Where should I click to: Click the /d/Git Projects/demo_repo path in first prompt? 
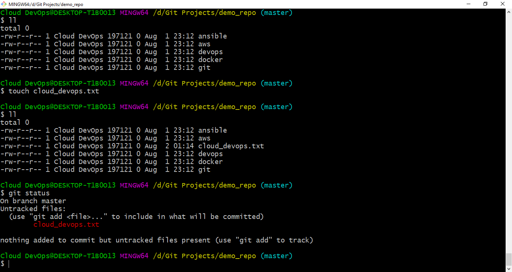204,12
